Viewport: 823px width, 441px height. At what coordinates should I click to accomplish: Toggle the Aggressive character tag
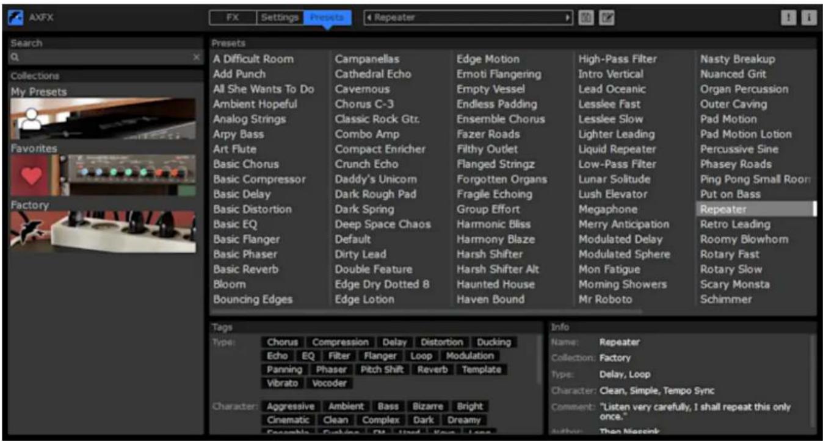tap(291, 406)
